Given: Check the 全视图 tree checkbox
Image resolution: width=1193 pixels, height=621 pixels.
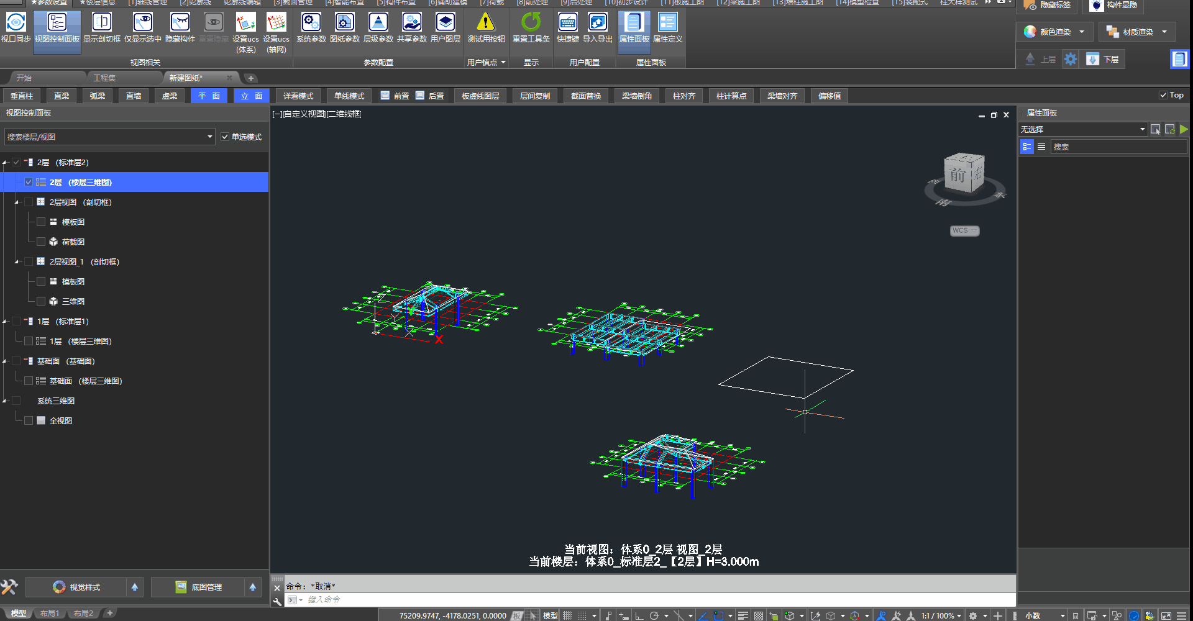Looking at the screenshot, I should click(29, 420).
